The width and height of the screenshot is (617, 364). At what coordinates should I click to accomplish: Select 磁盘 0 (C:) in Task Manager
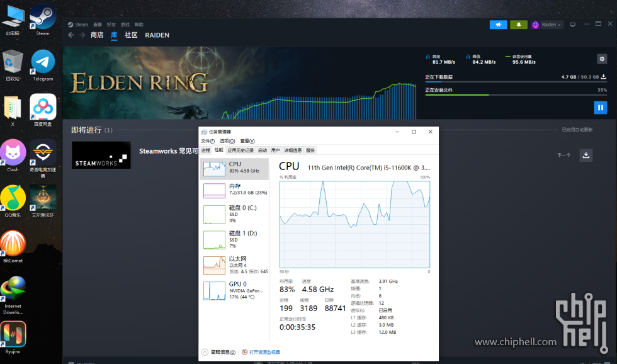pos(234,215)
